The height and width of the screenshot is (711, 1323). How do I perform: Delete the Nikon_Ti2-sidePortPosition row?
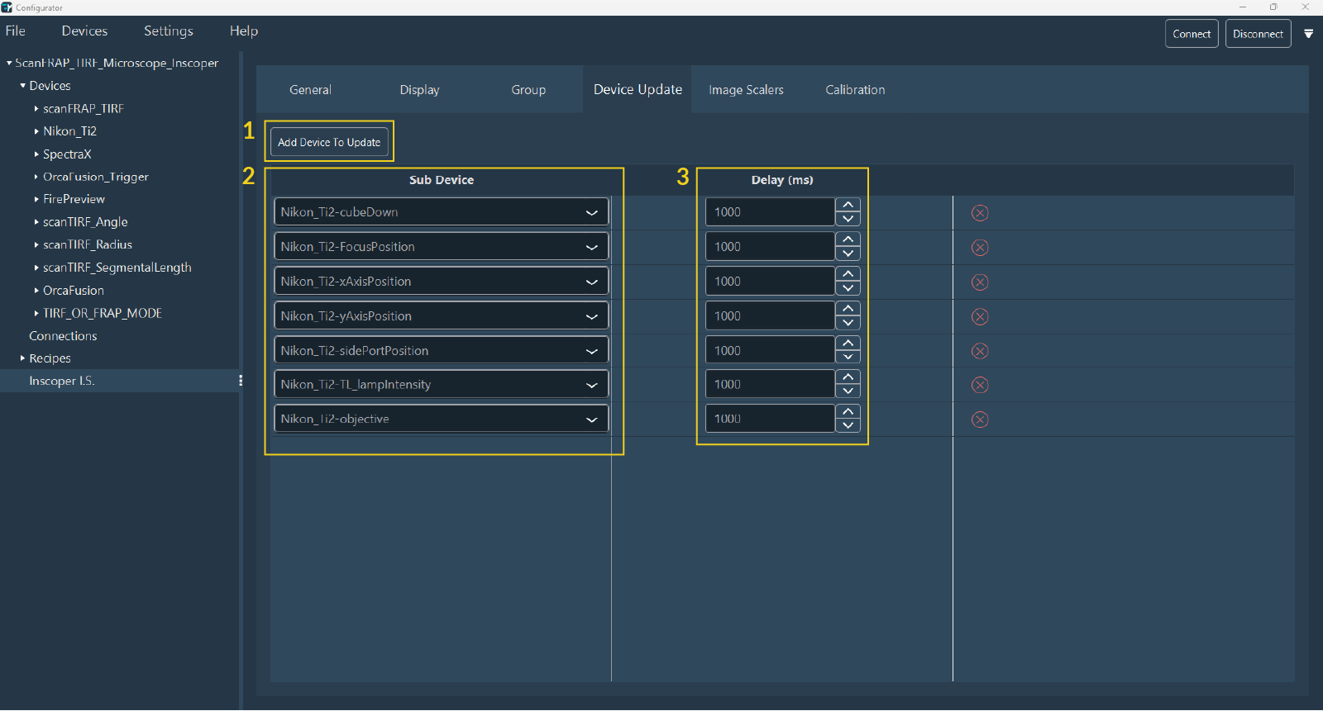tap(980, 351)
